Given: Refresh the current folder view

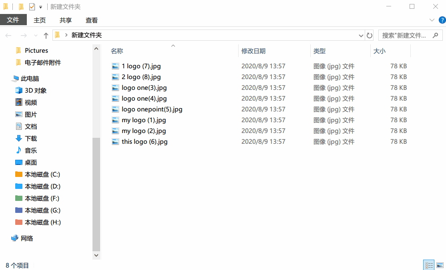Looking at the screenshot, I should tap(370, 36).
